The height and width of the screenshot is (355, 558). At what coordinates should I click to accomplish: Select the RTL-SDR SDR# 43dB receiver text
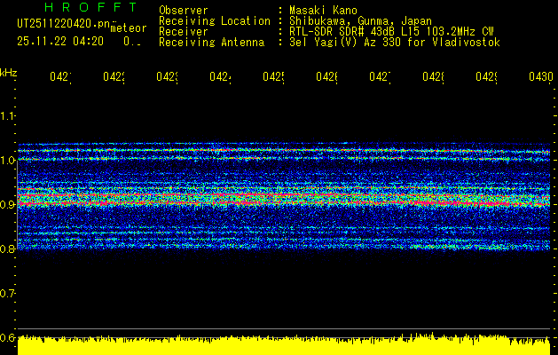391,32
